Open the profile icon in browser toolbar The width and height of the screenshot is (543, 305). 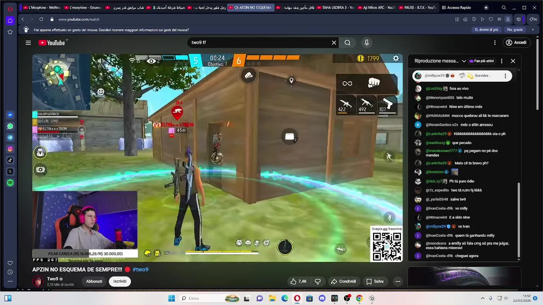click(x=508, y=19)
